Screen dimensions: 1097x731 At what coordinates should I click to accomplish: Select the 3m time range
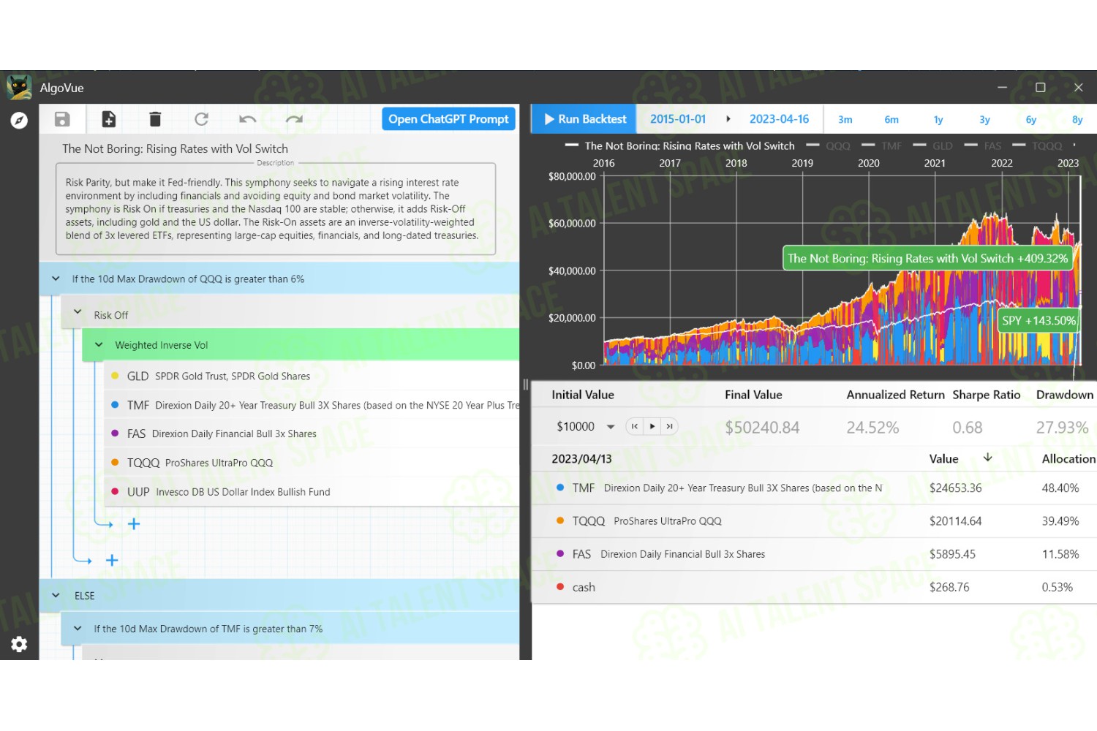pyautogui.click(x=845, y=119)
